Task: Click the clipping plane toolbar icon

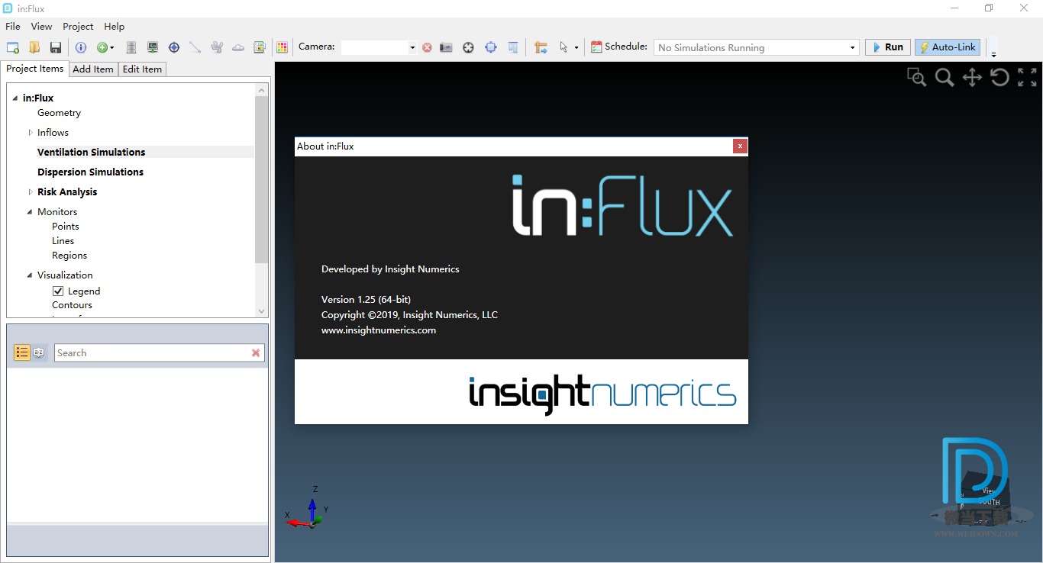Action: 513,47
